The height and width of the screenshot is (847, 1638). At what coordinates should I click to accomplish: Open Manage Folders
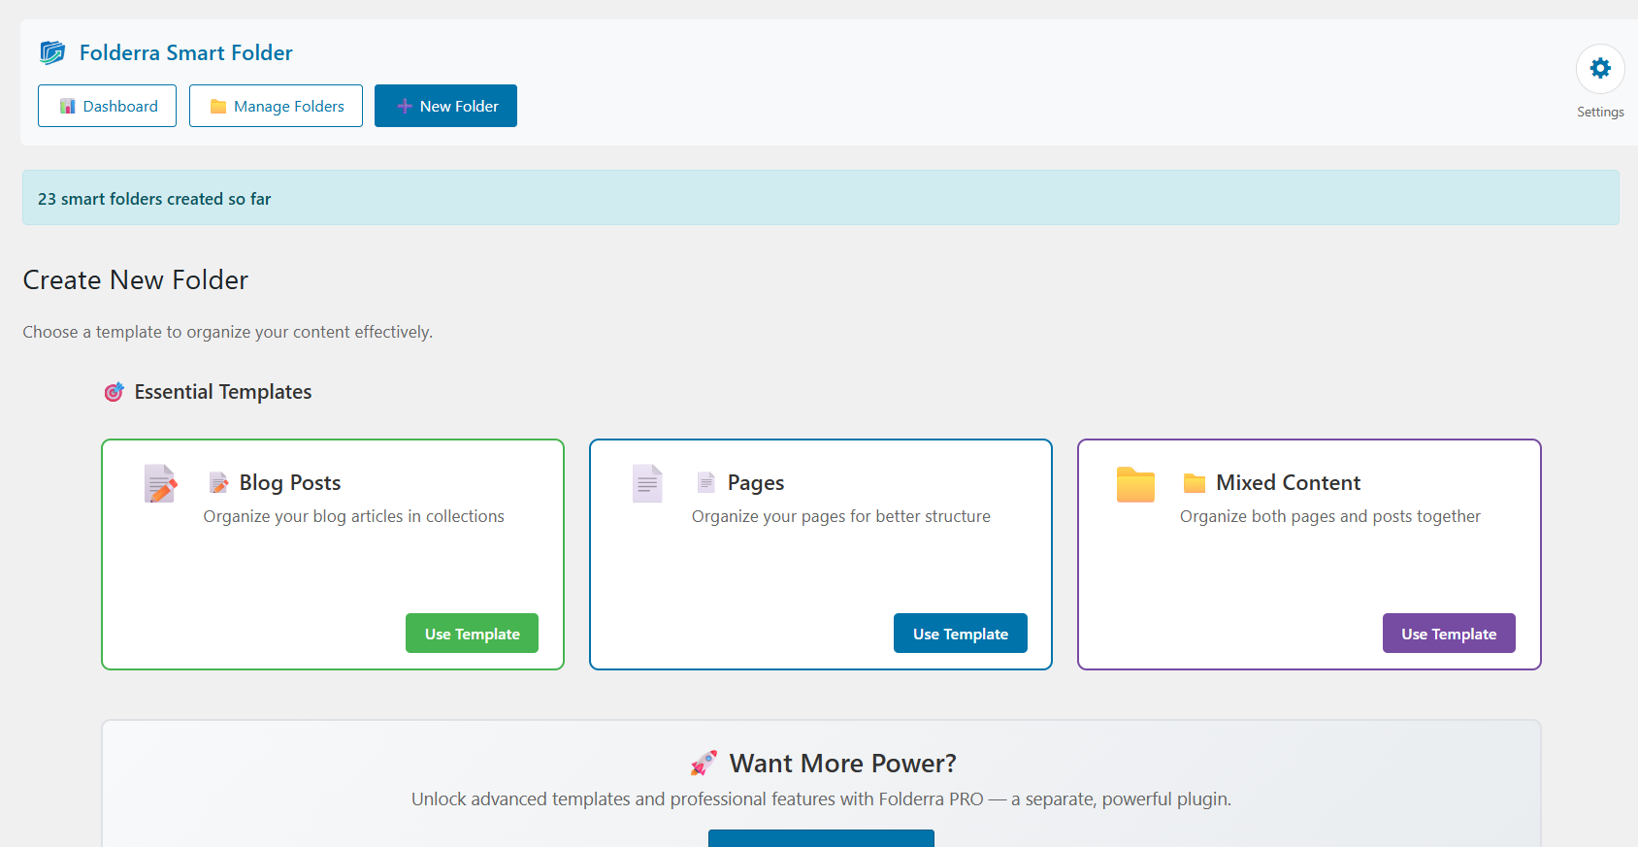click(276, 106)
